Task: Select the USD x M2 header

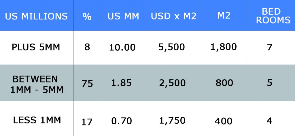Action: 174,16
